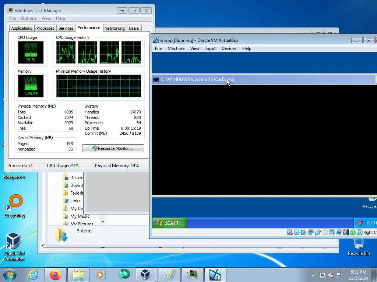Open Windows Media Player from taskbar

click(x=100, y=275)
